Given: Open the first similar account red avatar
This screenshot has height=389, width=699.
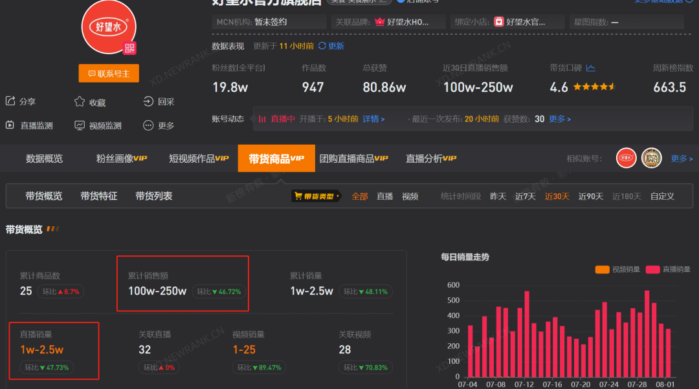Looking at the screenshot, I should [x=626, y=158].
